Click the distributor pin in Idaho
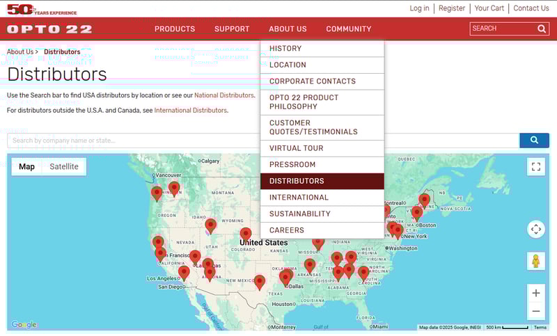 tap(211, 225)
